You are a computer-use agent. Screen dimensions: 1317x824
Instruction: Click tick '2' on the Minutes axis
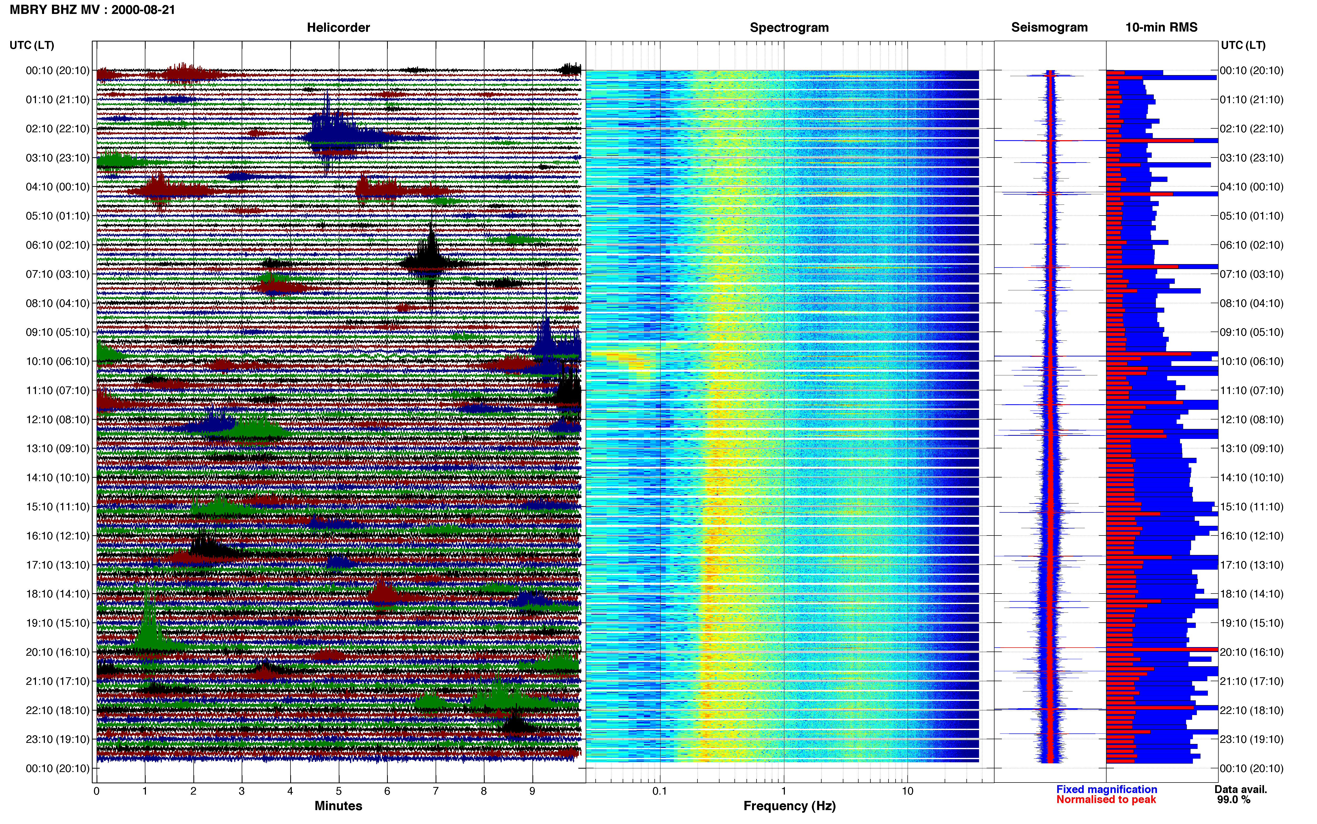tap(193, 791)
